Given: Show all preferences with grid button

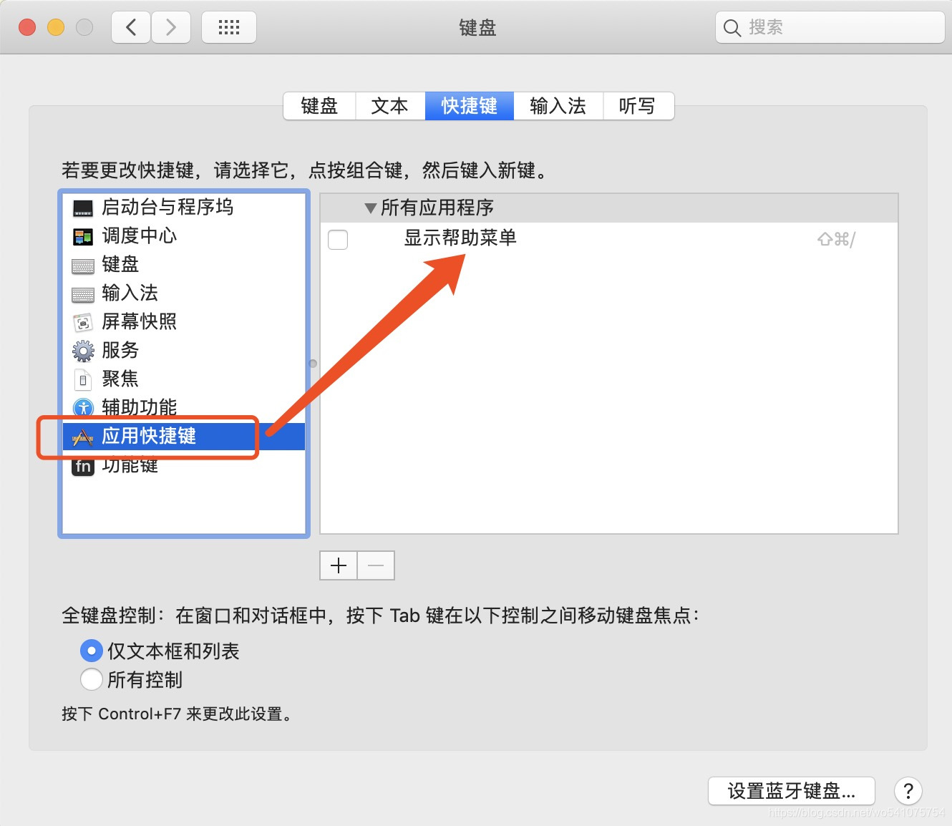Looking at the screenshot, I should 229,27.
